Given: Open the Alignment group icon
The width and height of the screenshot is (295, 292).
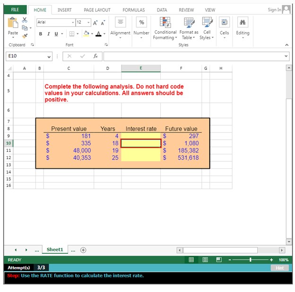Looking at the screenshot, I should 121,22.
